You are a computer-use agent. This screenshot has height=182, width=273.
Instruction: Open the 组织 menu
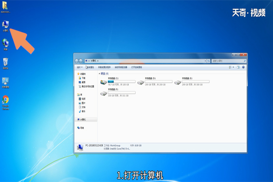pyautogui.click(x=80, y=67)
